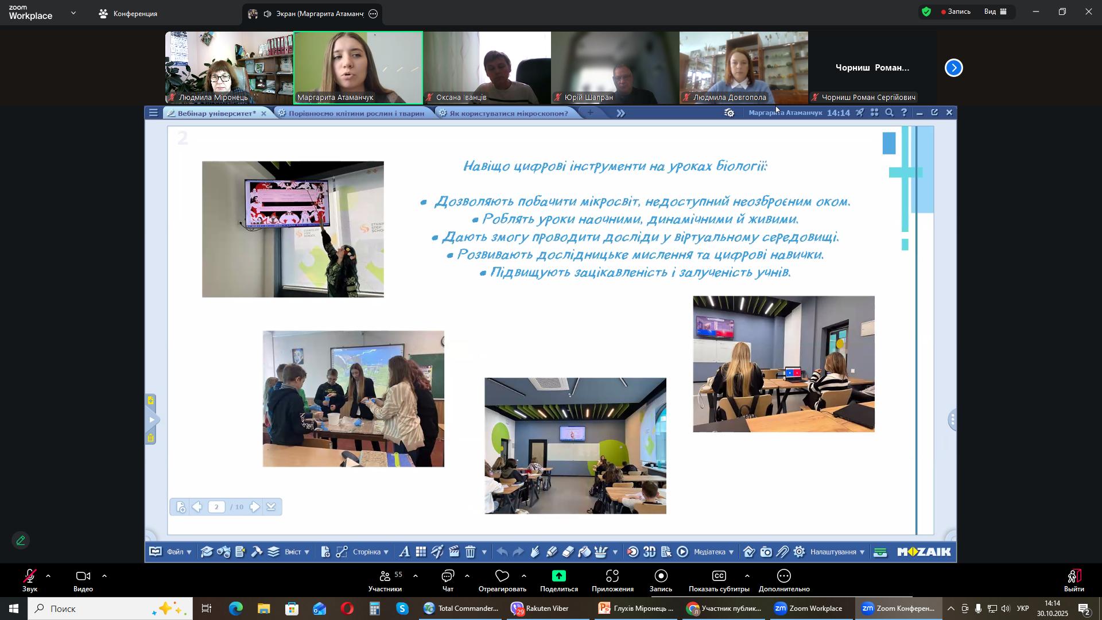
Task: Select Маргарита Атаманчук video thumbnail
Action: [x=358, y=68]
